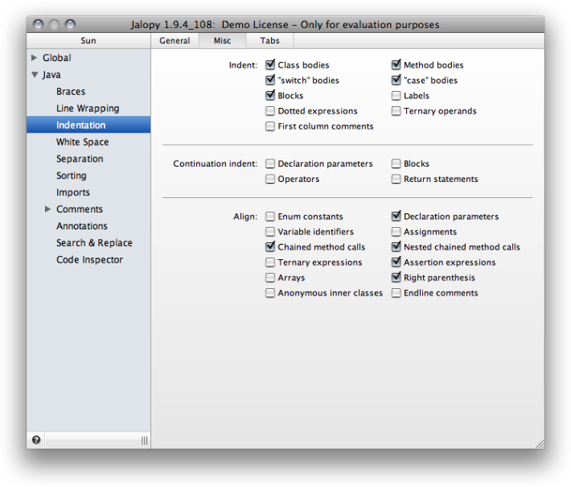Toggle "switch" bodies indent checkbox
Screen dimensions: 571x487
point(270,80)
